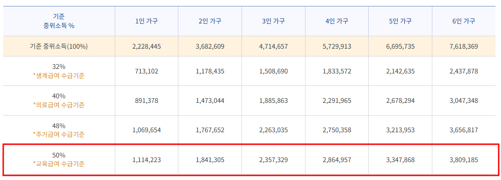
Task: Click the value 1,114,223
Action: coord(147,160)
